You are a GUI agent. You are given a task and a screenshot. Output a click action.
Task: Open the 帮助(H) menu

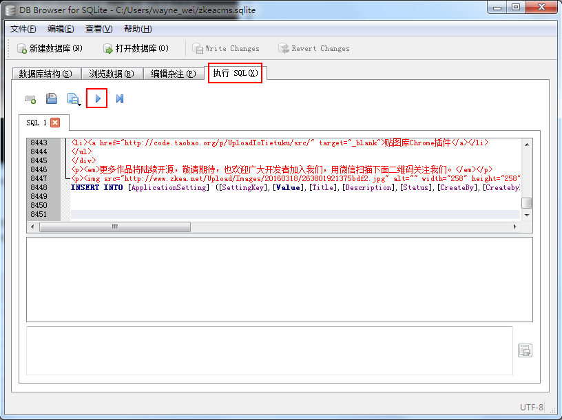click(138, 29)
